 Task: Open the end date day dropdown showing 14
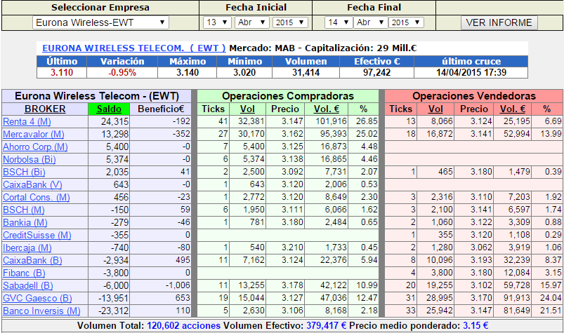(x=338, y=22)
